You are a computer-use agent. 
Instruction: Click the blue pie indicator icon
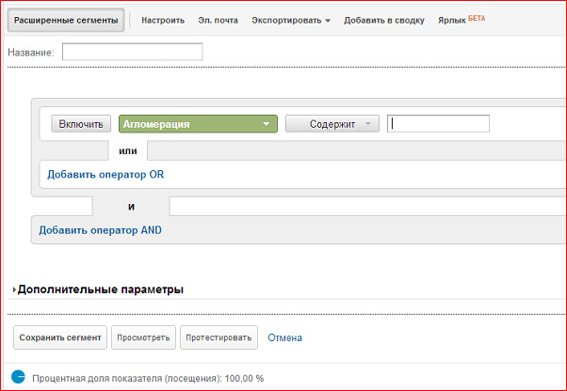17,378
